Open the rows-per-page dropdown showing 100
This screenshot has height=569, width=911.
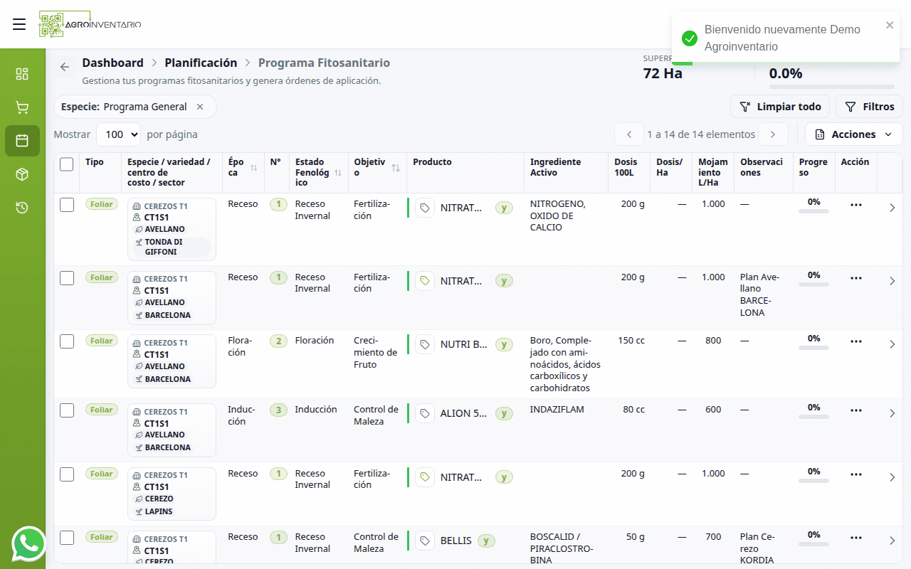(118, 134)
